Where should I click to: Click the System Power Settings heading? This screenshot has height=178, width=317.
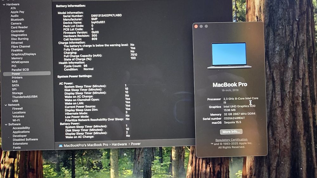[x=74, y=77]
